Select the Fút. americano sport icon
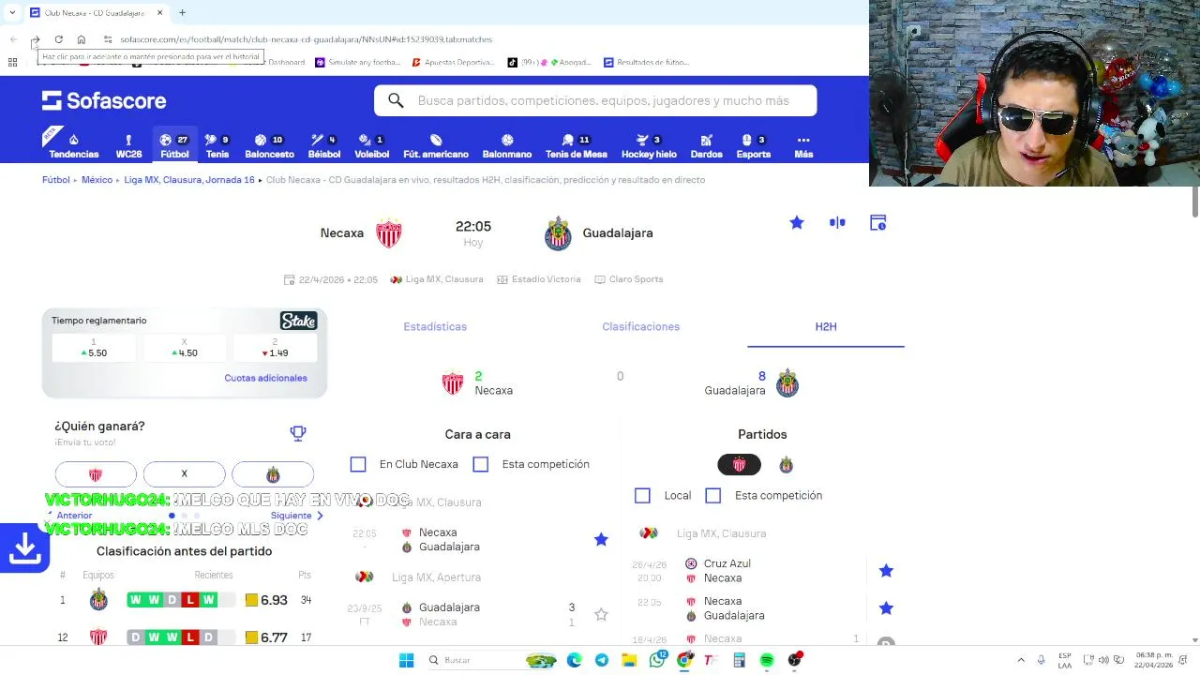Image resolution: width=1200 pixels, height=675 pixels. (x=436, y=146)
